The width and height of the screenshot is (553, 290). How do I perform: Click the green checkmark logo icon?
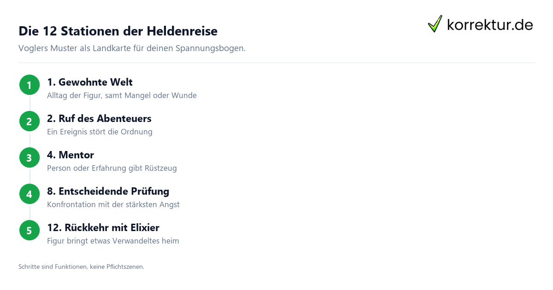click(x=435, y=24)
